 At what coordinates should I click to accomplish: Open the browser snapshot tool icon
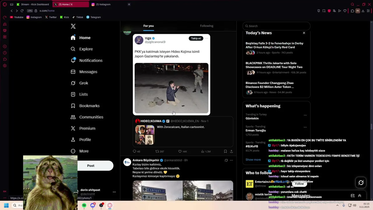click(x=324, y=11)
